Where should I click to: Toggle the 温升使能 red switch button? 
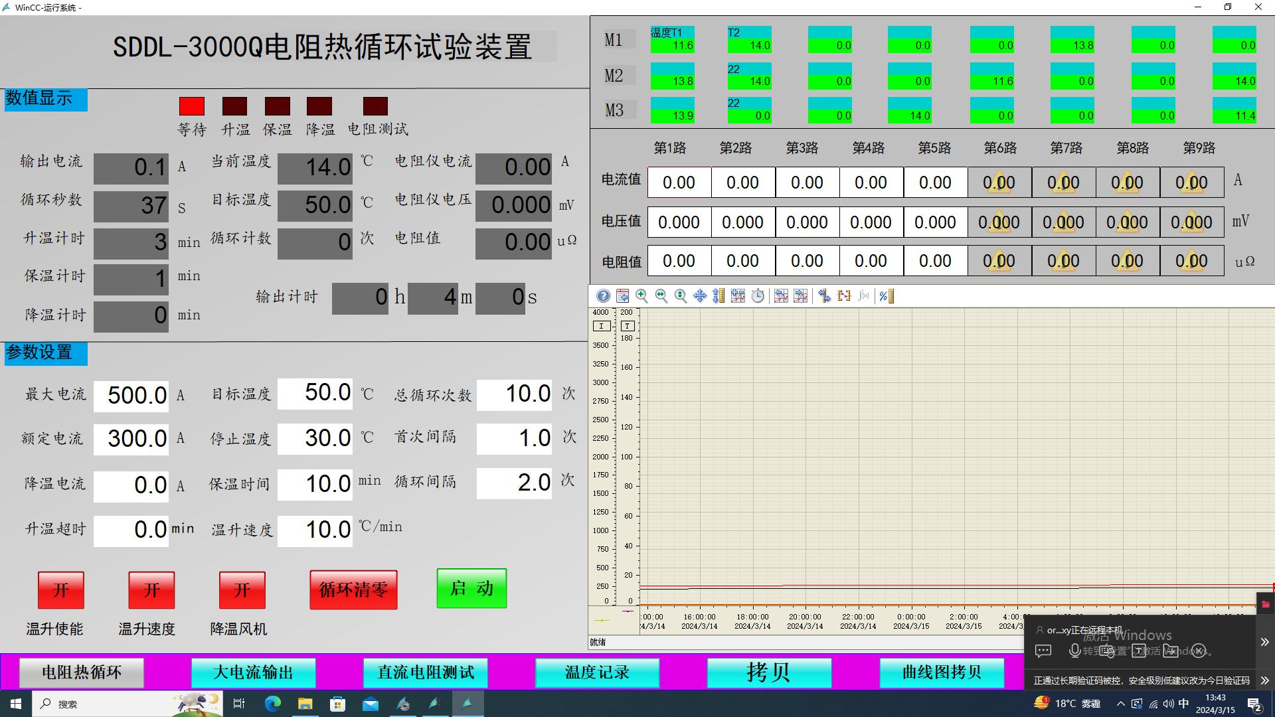tap(60, 590)
